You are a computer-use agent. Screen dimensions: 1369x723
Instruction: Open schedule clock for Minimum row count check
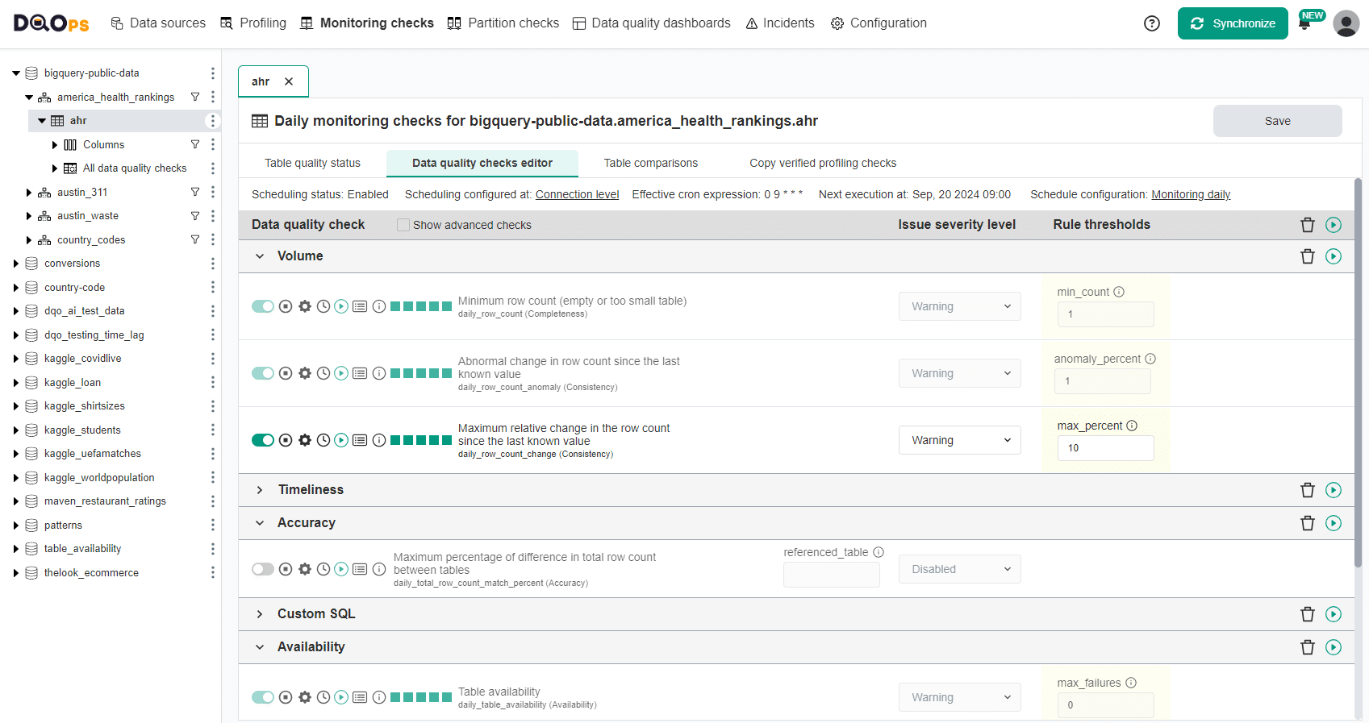pyautogui.click(x=323, y=306)
